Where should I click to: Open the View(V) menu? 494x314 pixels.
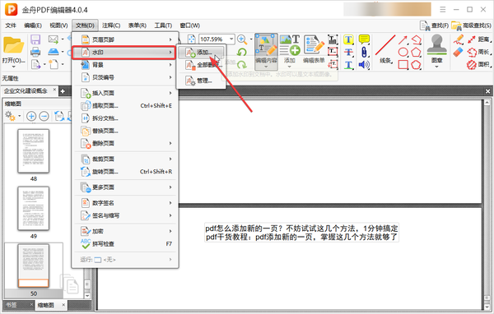58,25
